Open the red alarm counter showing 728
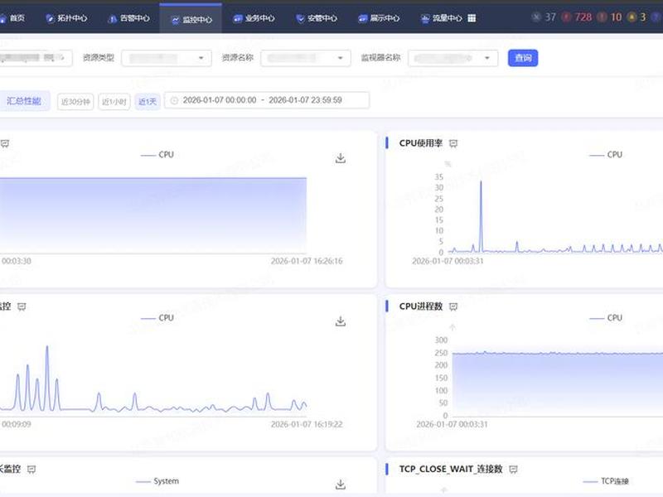Screen dimensions: 663x497 click(578, 17)
